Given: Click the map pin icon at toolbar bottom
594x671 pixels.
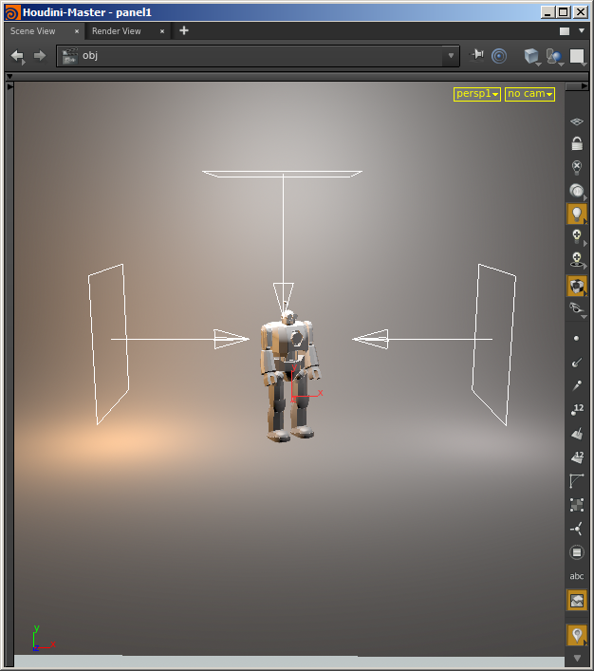Looking at the screenshot, I should pyautogui.click(x=576, y=634).
